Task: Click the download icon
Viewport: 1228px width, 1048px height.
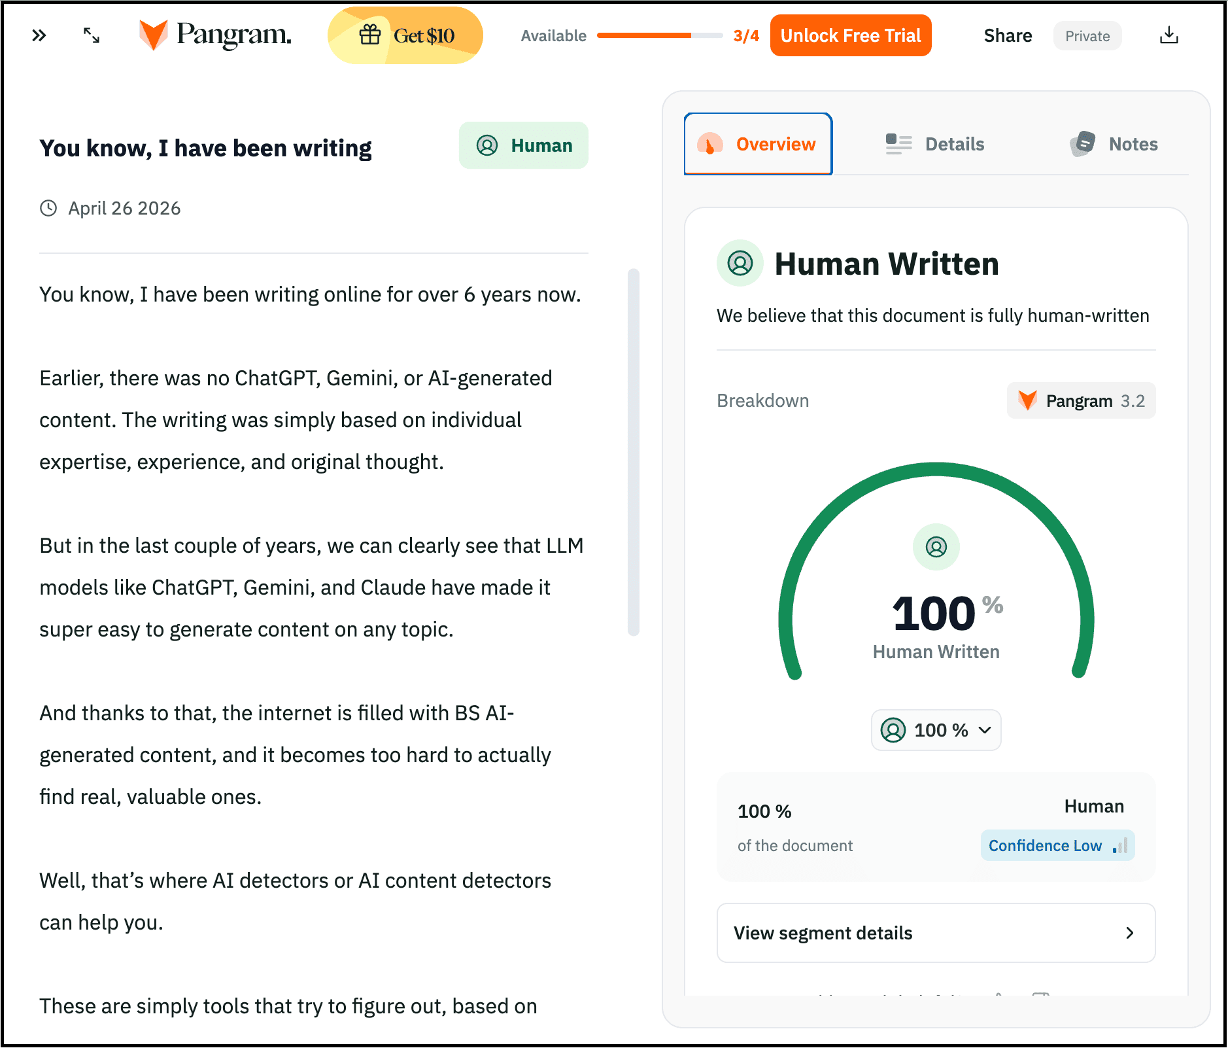Action: [1168, 35]
